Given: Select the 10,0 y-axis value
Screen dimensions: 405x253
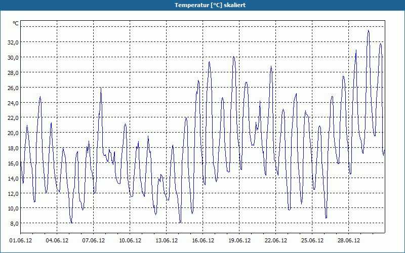Looking at the screenshot, I should click(13, 208).
